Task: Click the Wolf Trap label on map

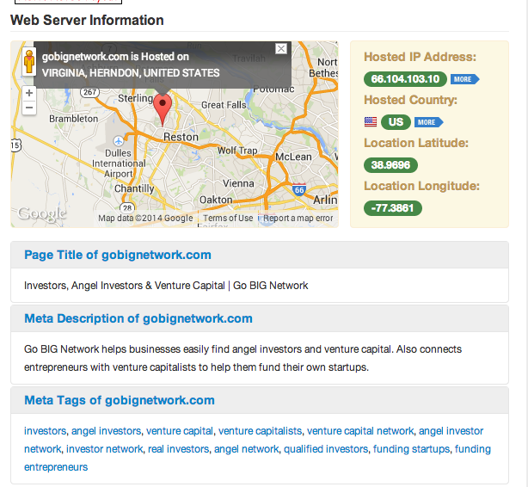Action: (237, 151)
